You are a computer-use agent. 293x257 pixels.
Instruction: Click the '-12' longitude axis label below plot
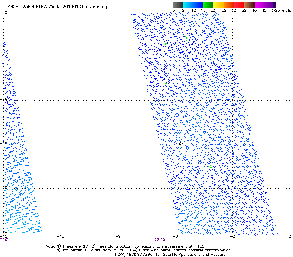tap(61, 236)
